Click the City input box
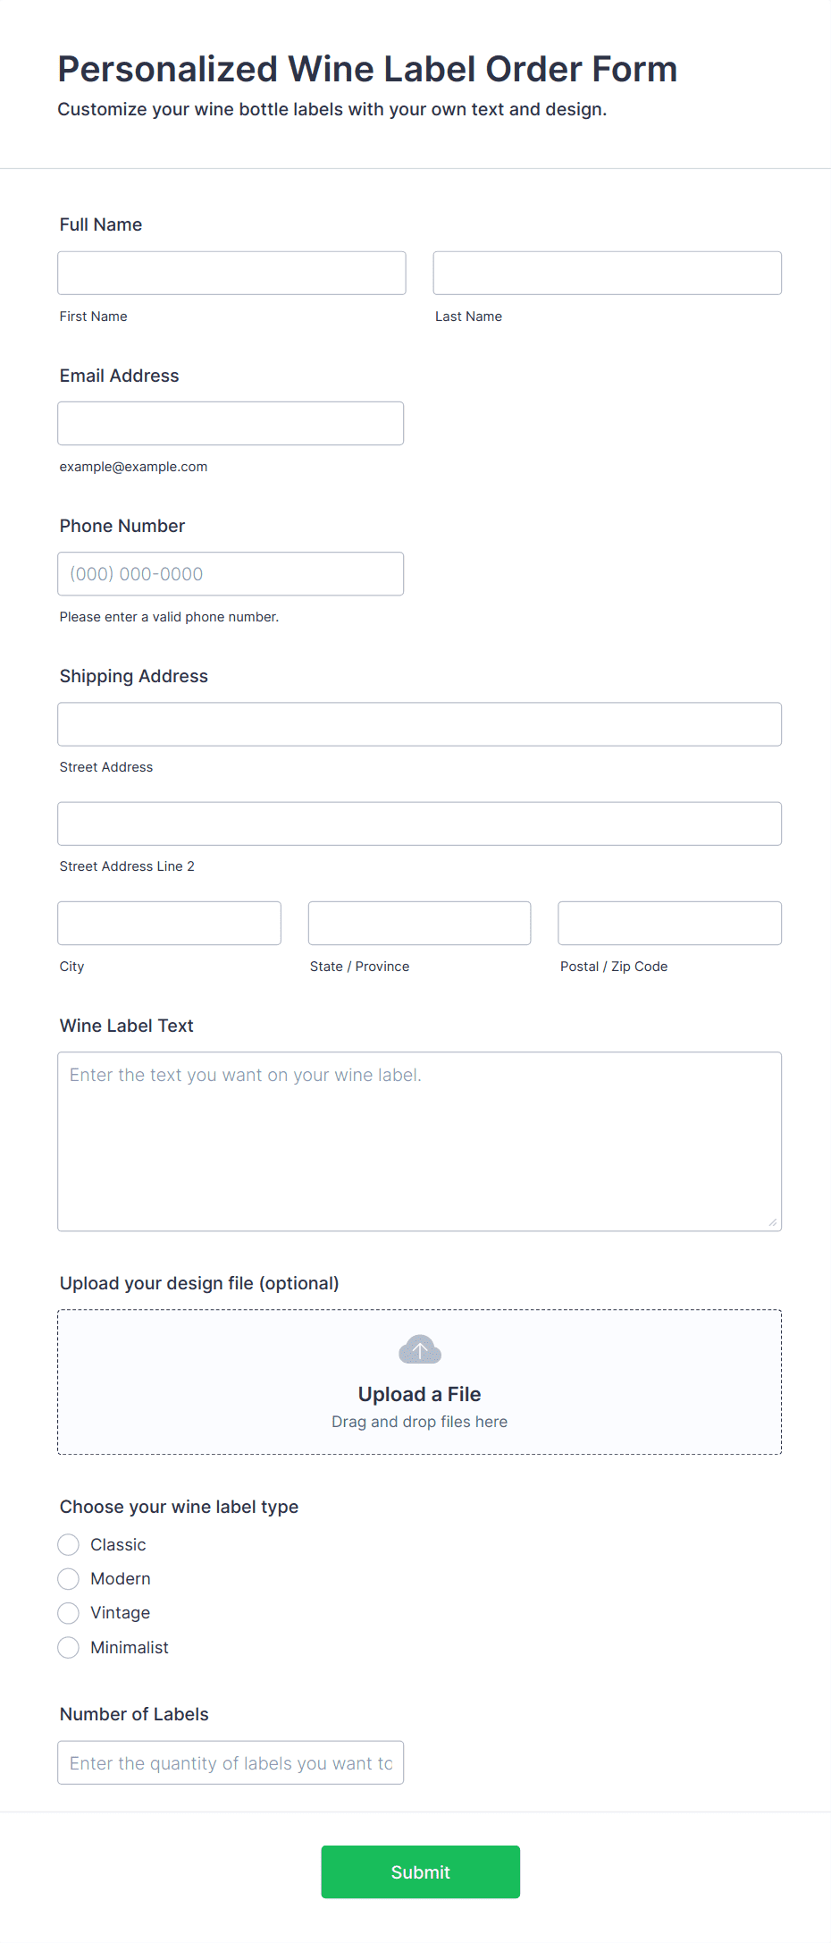The height and width of the screenshot is (1943, 831). 169,923
